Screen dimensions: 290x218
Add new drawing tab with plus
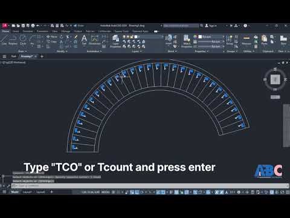tap(42, 56)
